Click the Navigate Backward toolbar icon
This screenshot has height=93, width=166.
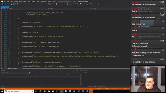3,4
